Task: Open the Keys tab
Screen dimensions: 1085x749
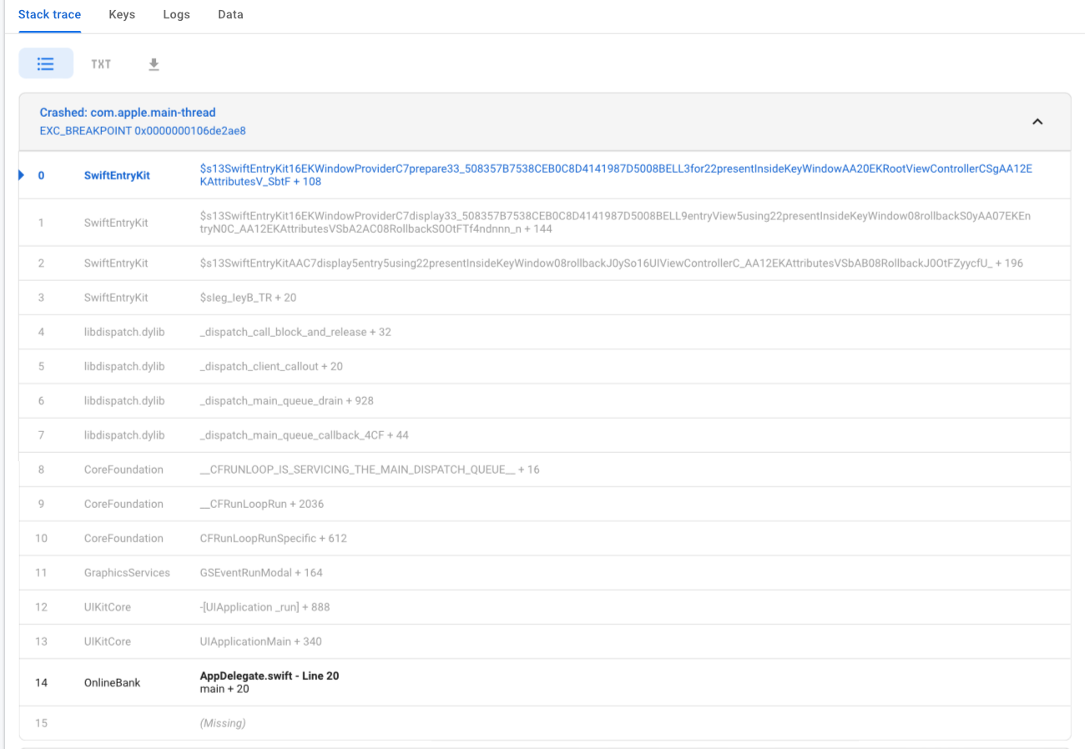Action: 122,15
